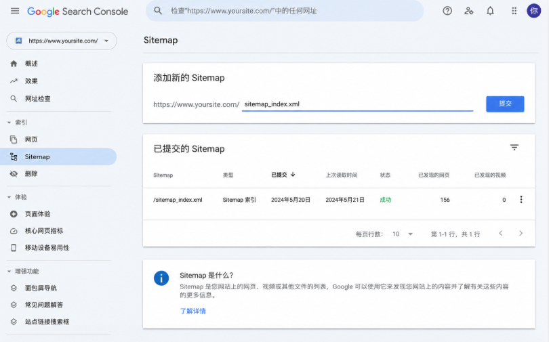Open the Google apps grid
Screen dimensions: 549x342
coord(514,11)
